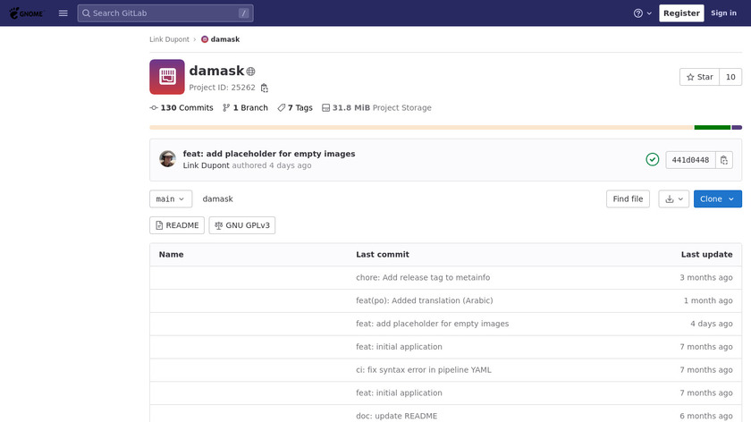Click Link Dupont's avatar thumbnail
Viewport: 751px width, 422px height.
(167, 159)
